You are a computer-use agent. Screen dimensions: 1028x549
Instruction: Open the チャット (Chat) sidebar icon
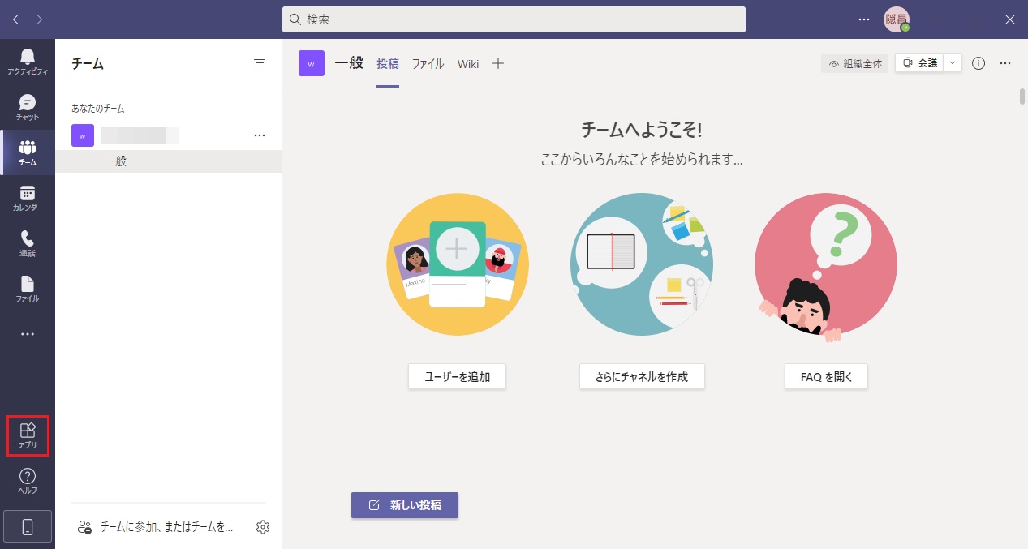point(28,106)
